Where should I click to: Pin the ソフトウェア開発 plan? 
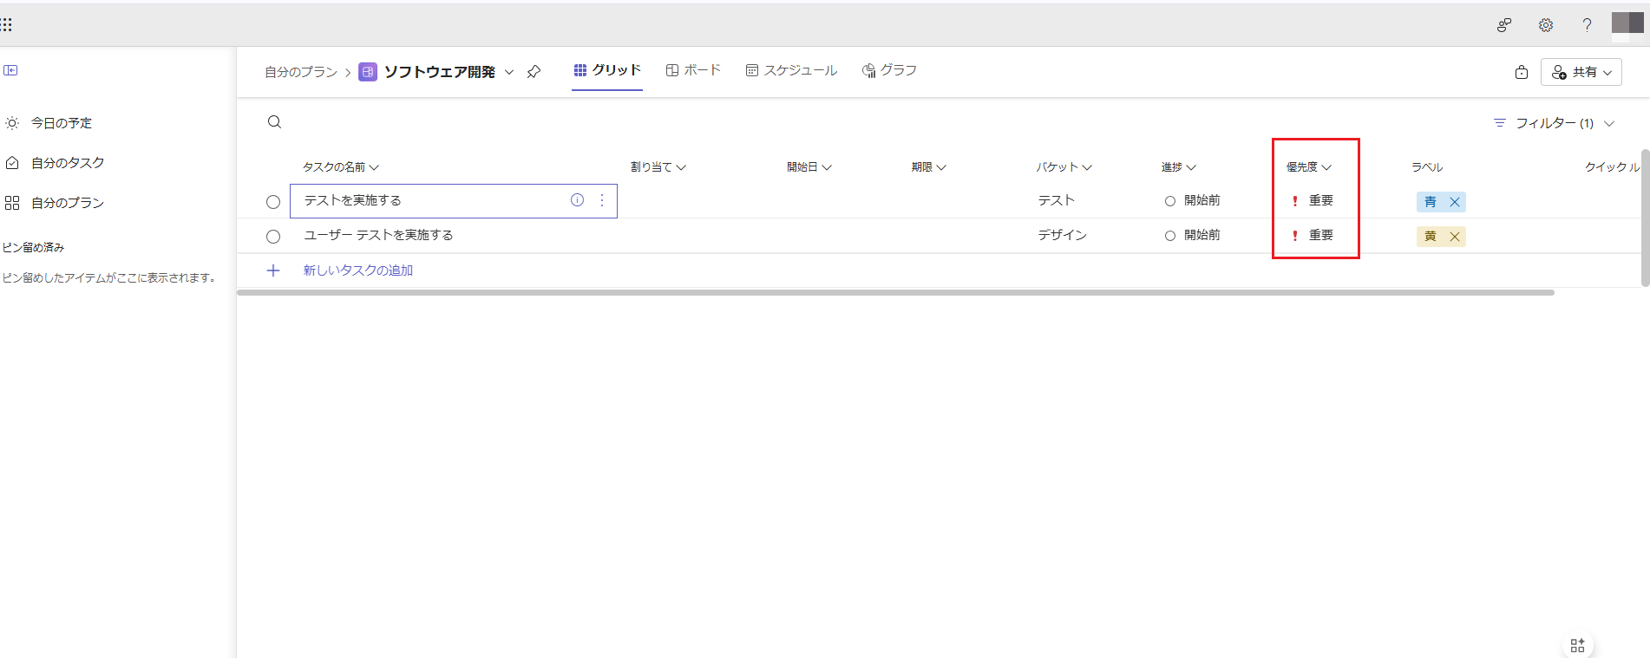tap(534, 72)
